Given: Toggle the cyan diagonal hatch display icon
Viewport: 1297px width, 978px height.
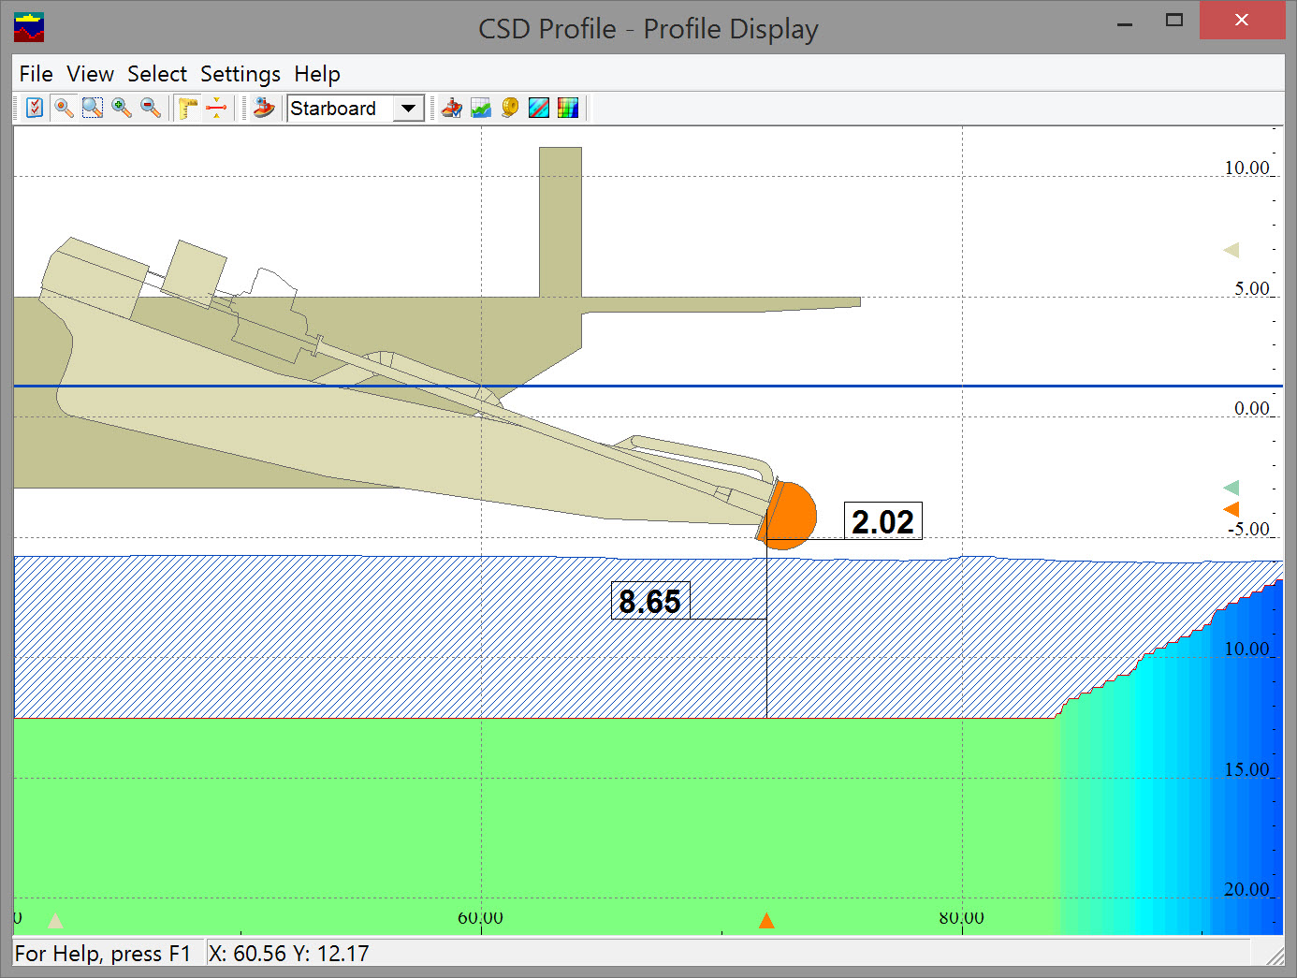Looking at the screenshot, I should [x=539, y=108].
